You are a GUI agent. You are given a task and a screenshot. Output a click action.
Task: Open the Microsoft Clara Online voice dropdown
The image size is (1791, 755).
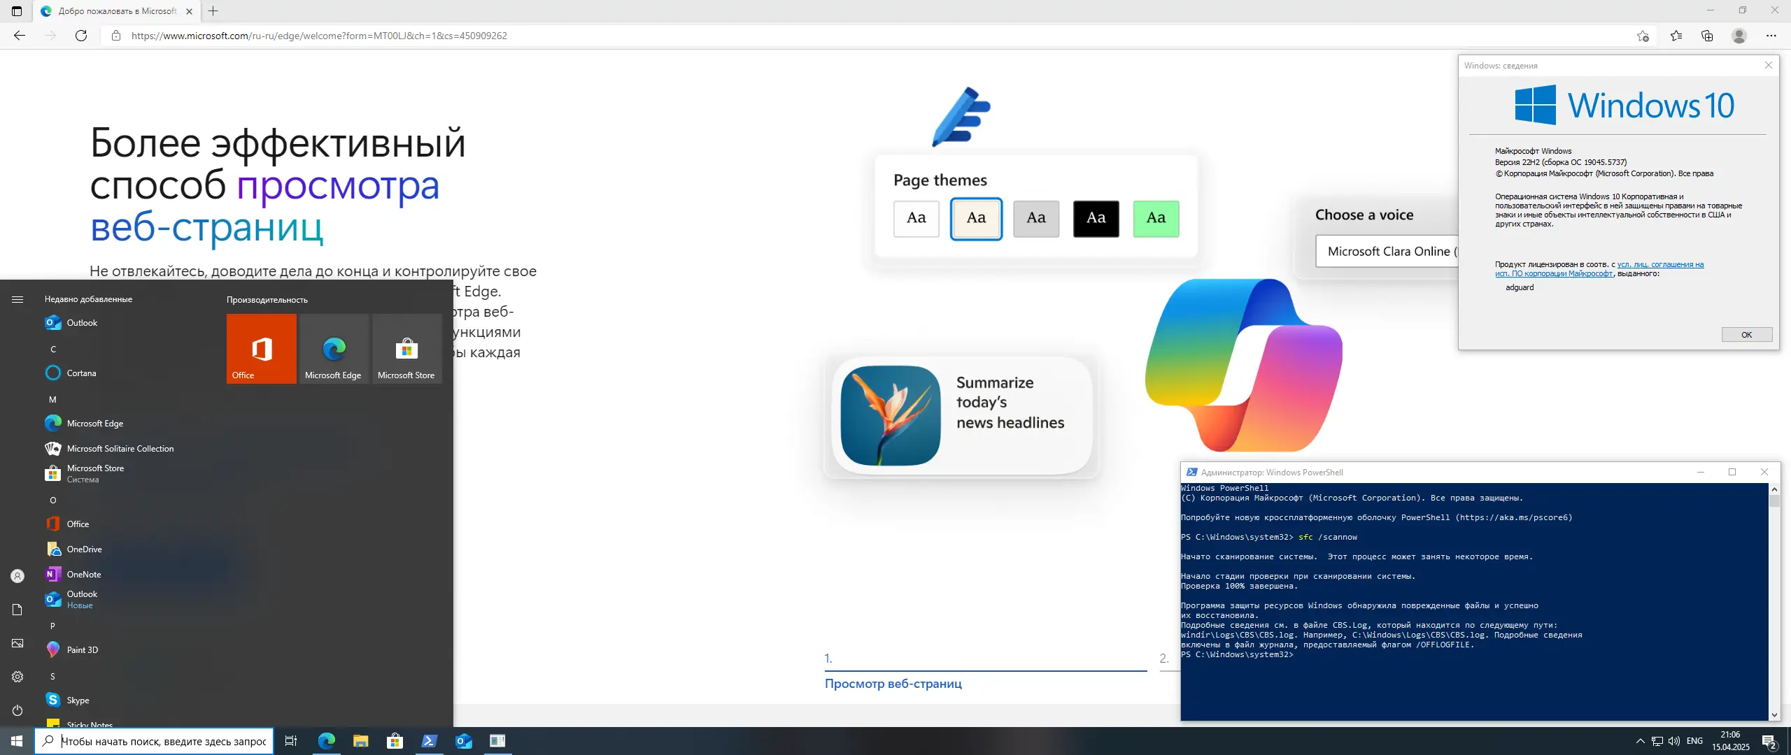[x=1387, y=252]
